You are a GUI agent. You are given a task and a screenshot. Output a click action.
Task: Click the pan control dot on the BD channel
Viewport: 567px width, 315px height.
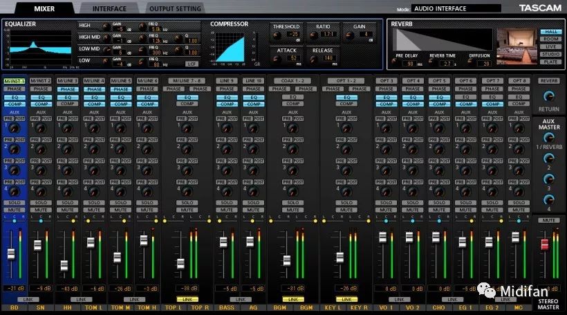[x=15, y=220]
